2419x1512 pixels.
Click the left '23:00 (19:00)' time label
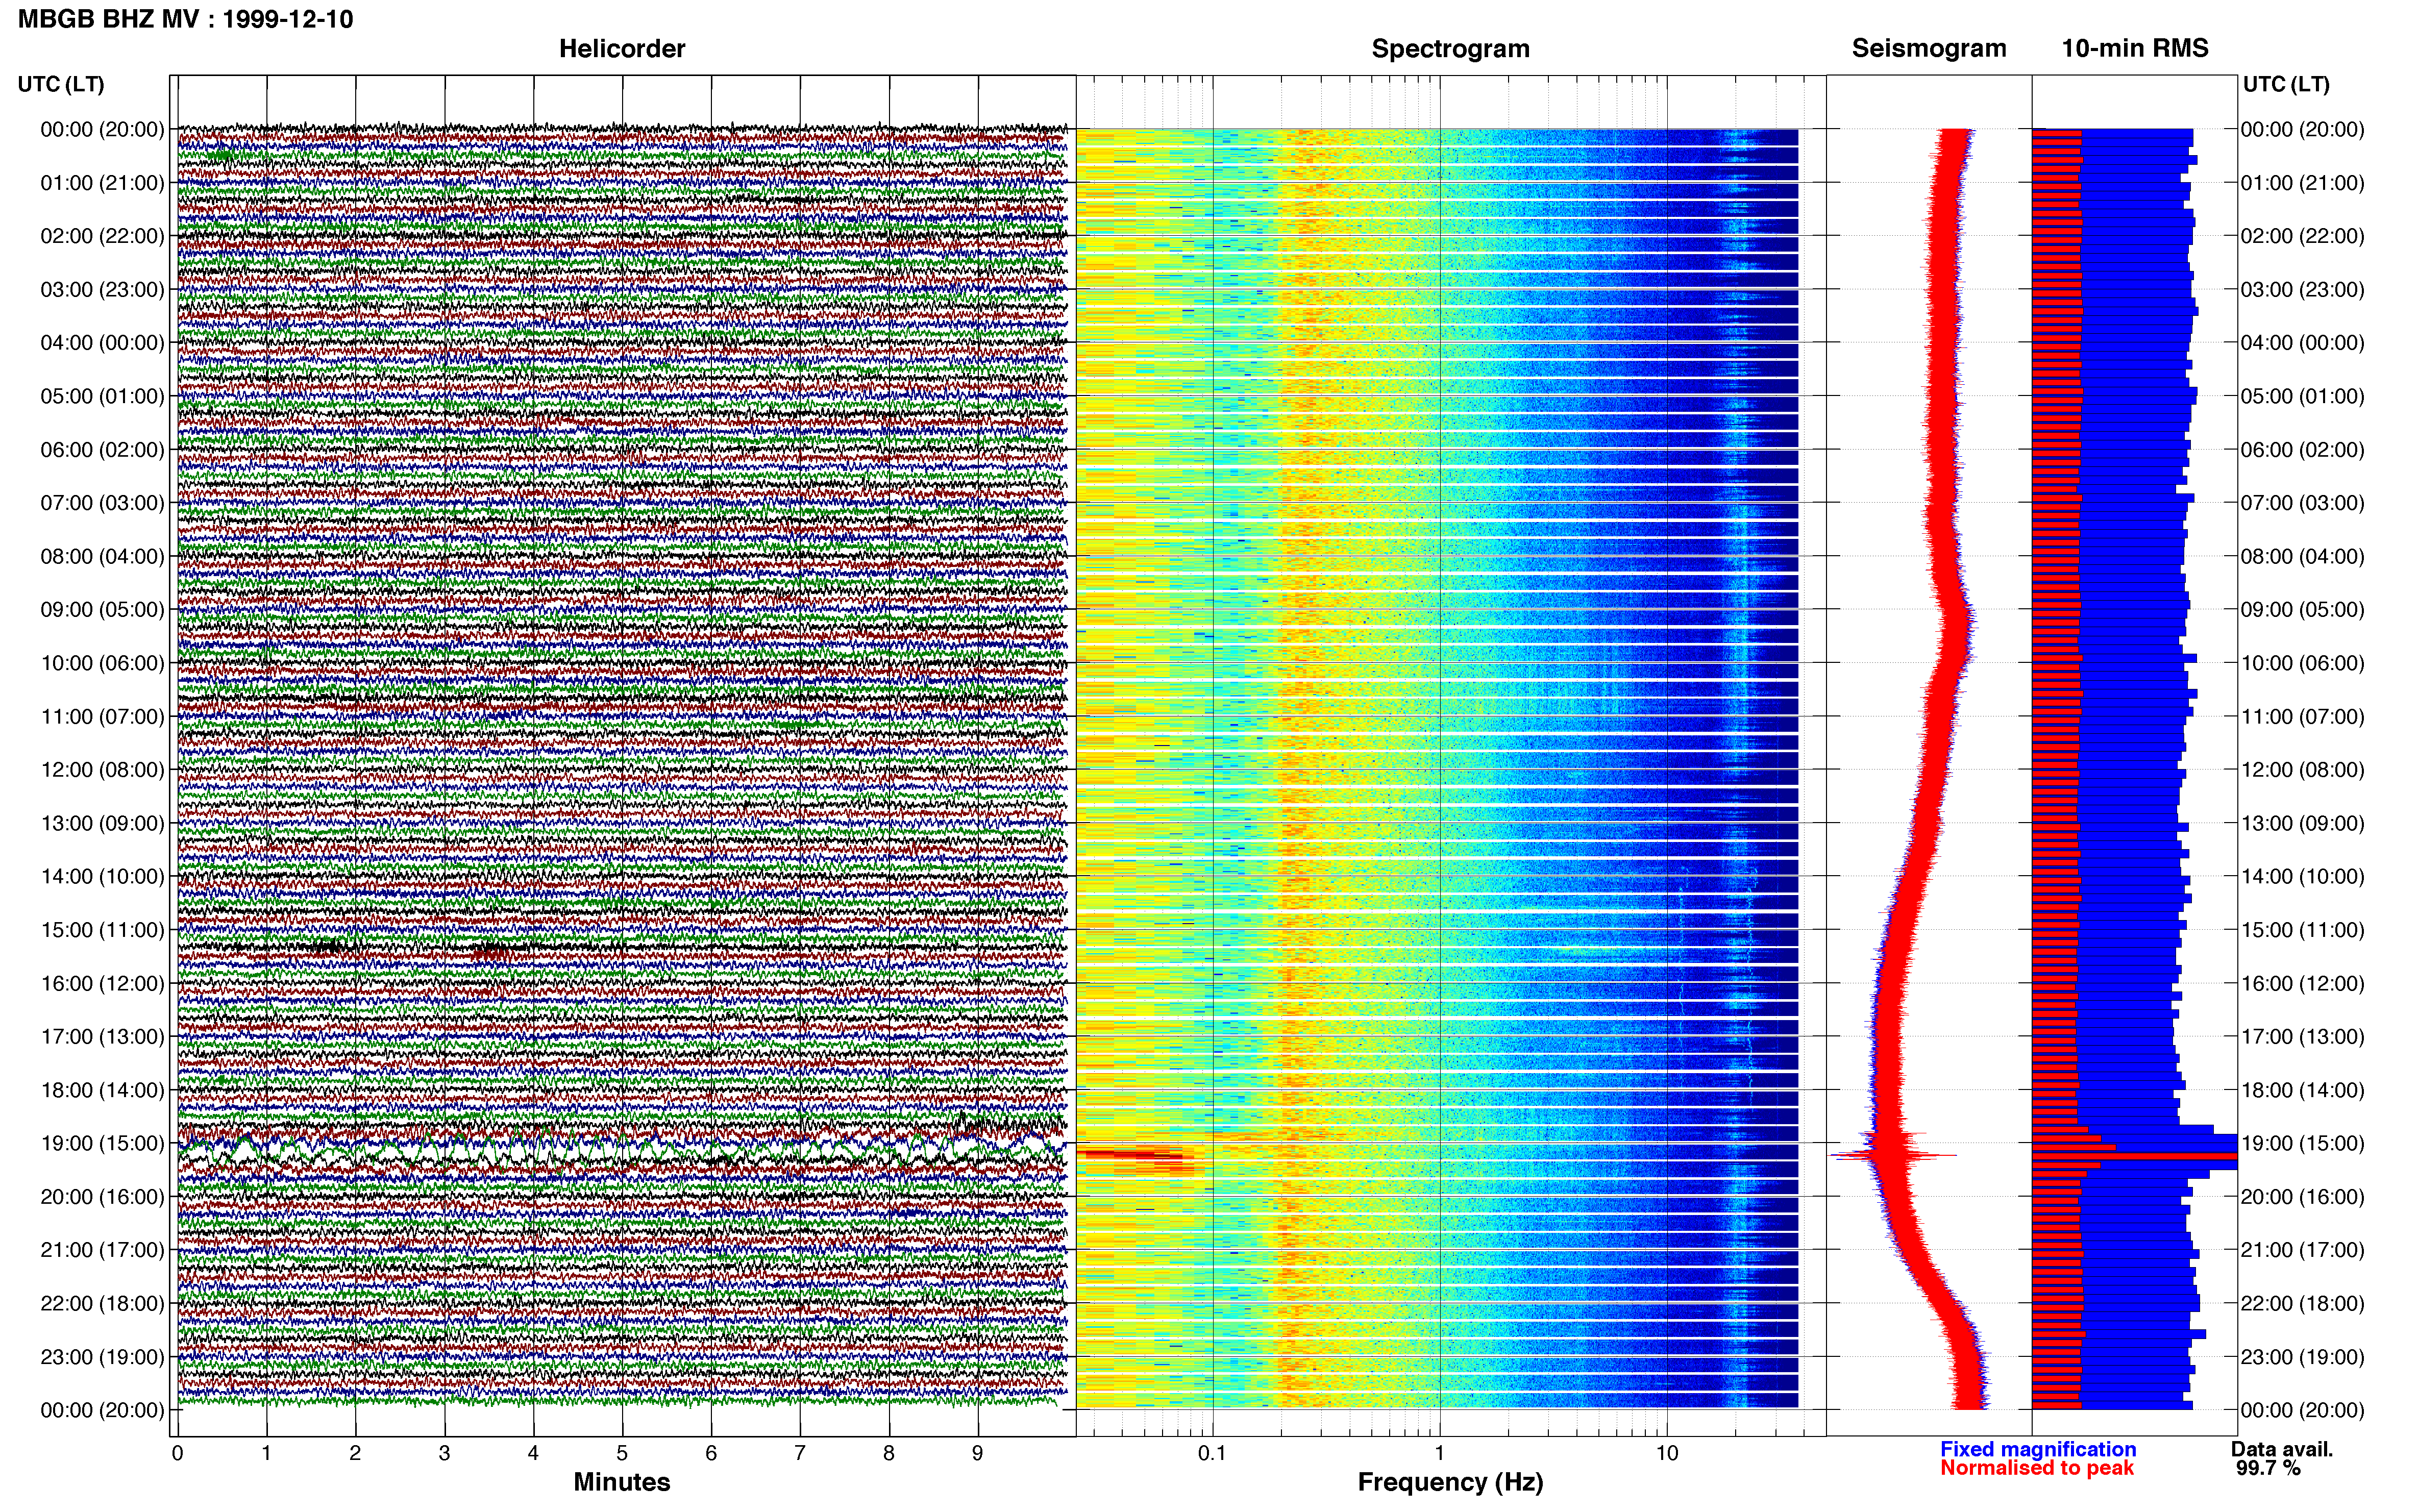(x=102, y=1357)
